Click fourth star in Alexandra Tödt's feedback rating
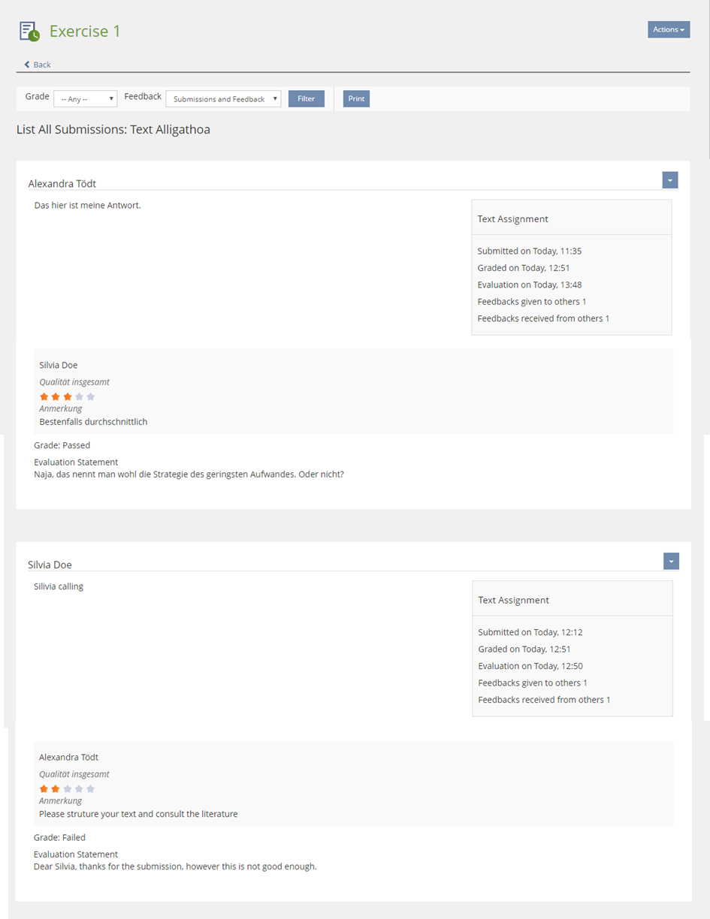The width and height of the screenshot is (710, 919). [79, 788]
